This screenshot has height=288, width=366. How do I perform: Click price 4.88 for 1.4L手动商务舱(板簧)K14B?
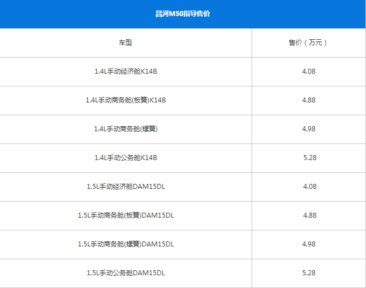[x=309, y=100]
